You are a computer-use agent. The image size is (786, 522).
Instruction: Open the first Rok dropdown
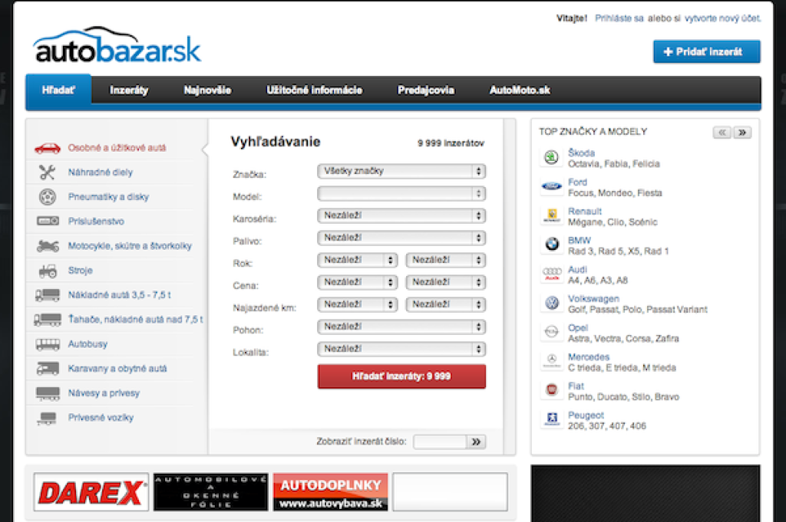click(358, 260)
